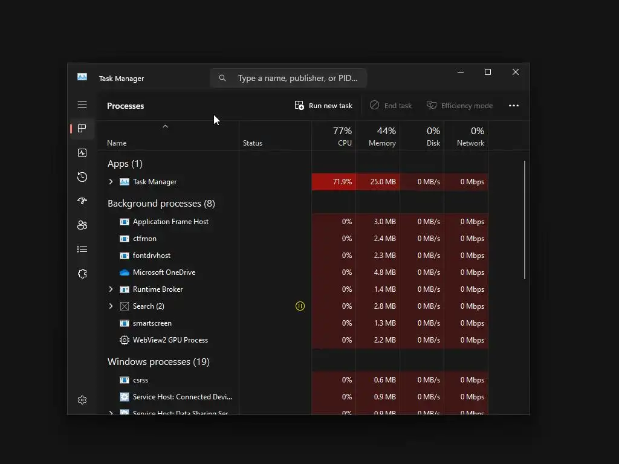619x464 pixels.
Task: Click the fontdrvhost process icon
Action: point(125,256)
